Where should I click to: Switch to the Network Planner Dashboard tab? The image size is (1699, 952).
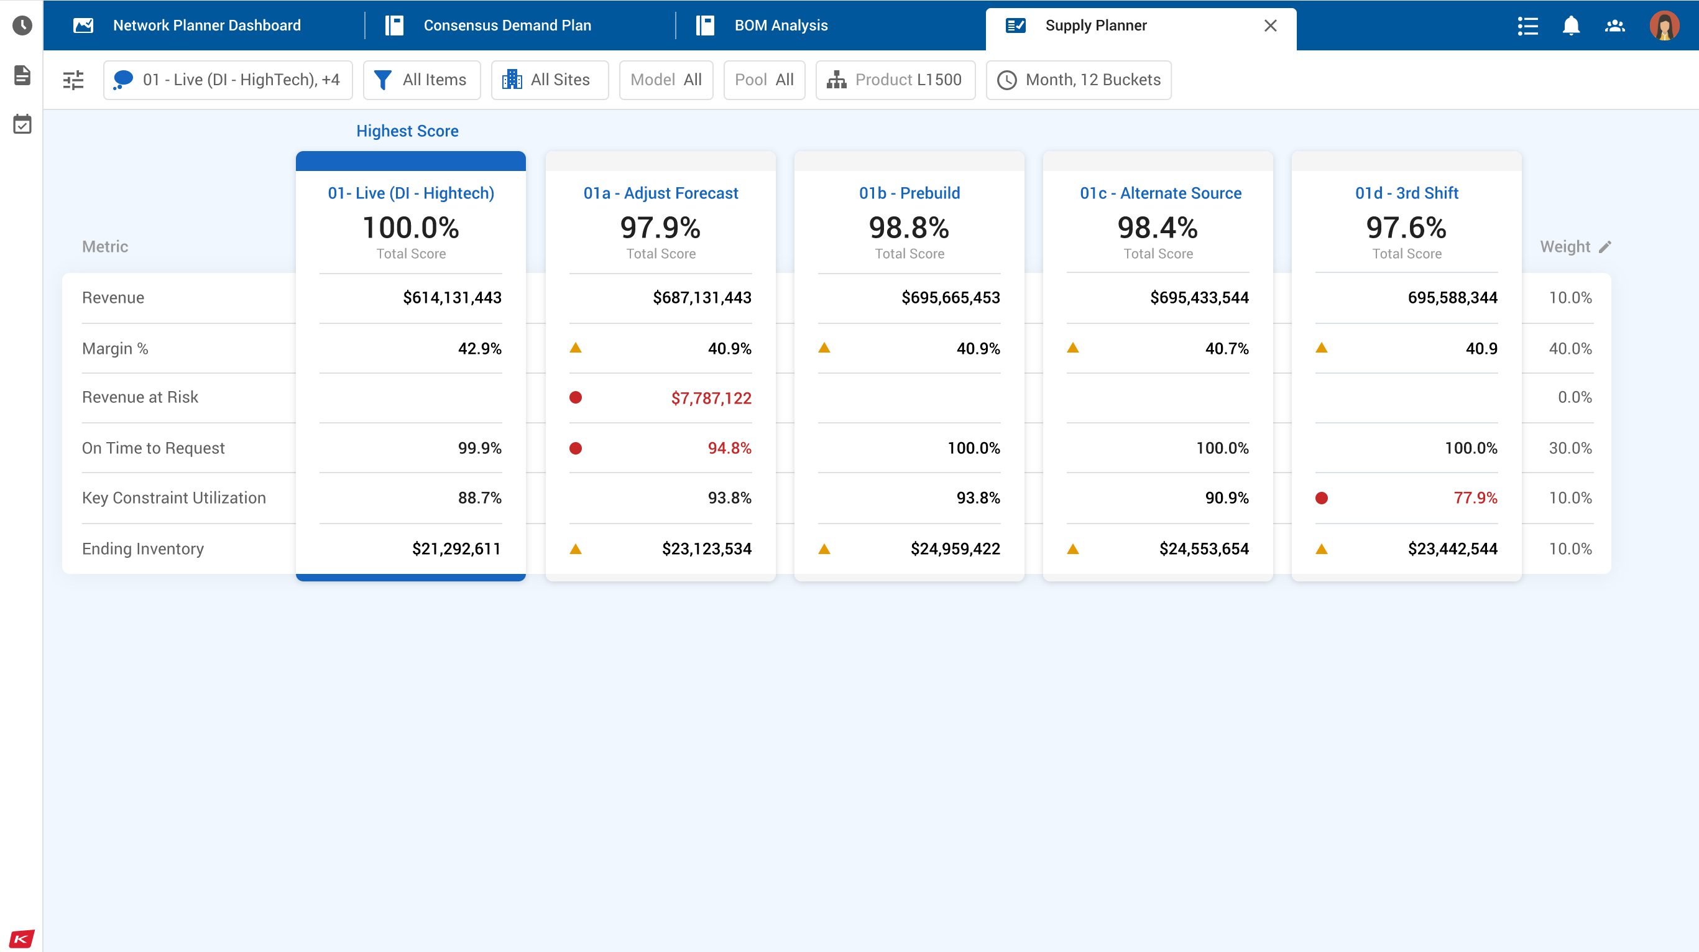click(x=206, y=25)
